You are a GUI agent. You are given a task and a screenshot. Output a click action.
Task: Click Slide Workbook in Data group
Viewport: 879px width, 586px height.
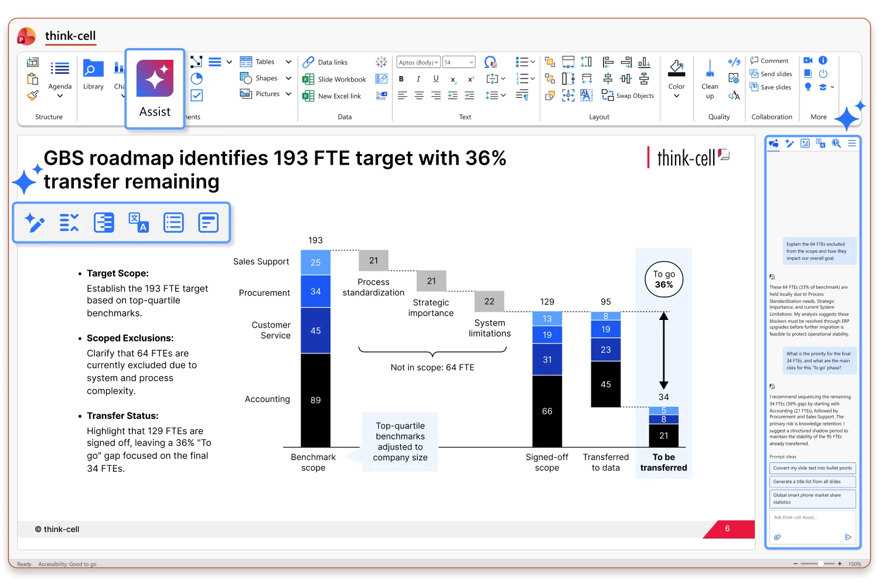pyautogui.click(x=334, y=79)
